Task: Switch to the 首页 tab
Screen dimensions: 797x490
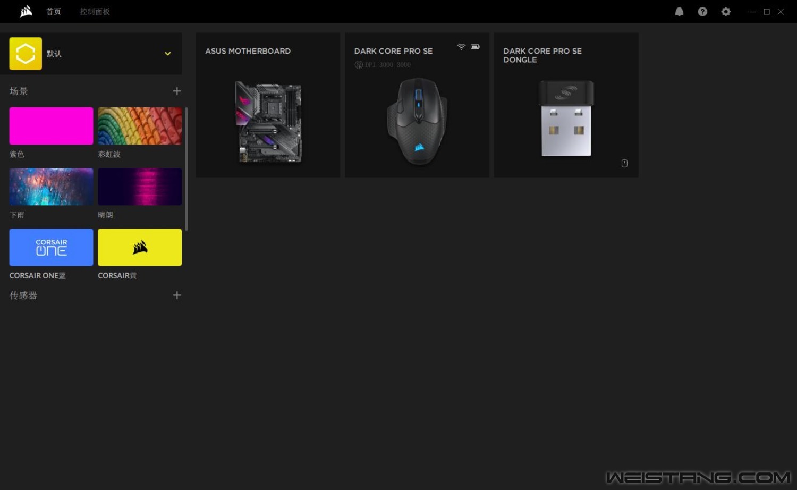Action: [x=54, y=12]
